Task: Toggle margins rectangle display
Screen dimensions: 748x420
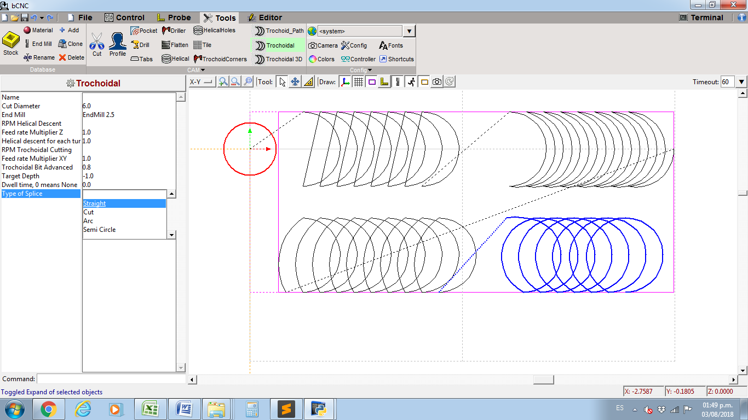Action: tap(372, 82)
